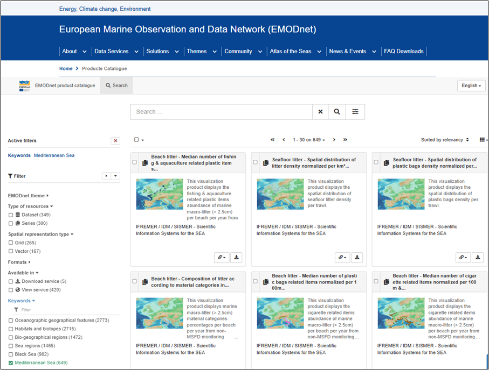The height and width of the screenshot is (370, 489).
Task: Check View service (420) filter
Action: click(x=11, y=290)
